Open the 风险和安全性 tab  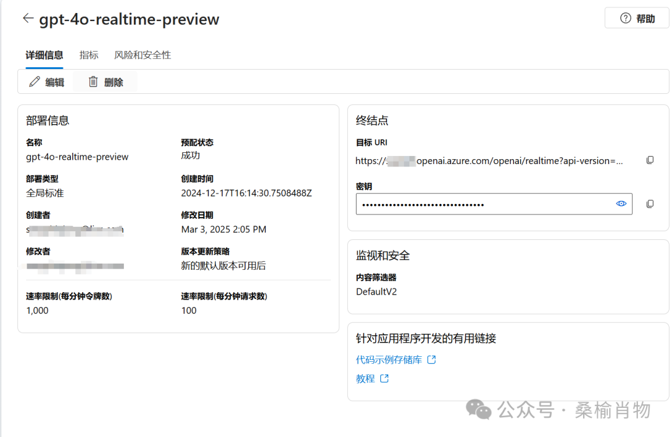[142, 55]
